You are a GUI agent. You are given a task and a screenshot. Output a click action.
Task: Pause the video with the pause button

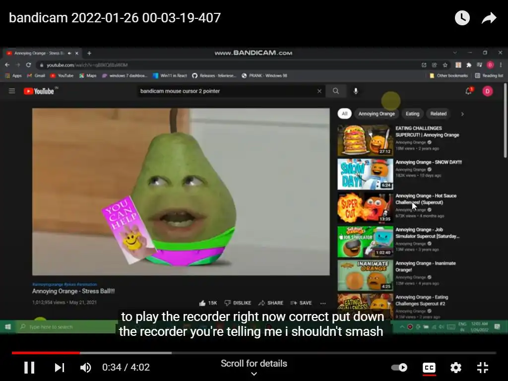(x=29, y=368)
